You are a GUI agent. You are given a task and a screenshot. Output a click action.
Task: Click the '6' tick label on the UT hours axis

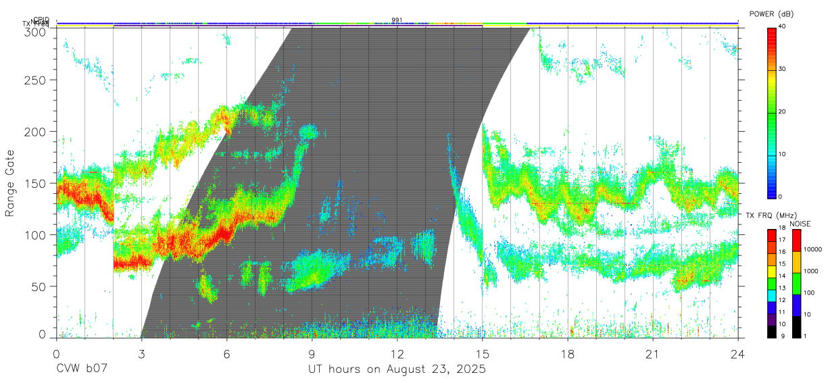pyautogui.click(x=226, y=353)
